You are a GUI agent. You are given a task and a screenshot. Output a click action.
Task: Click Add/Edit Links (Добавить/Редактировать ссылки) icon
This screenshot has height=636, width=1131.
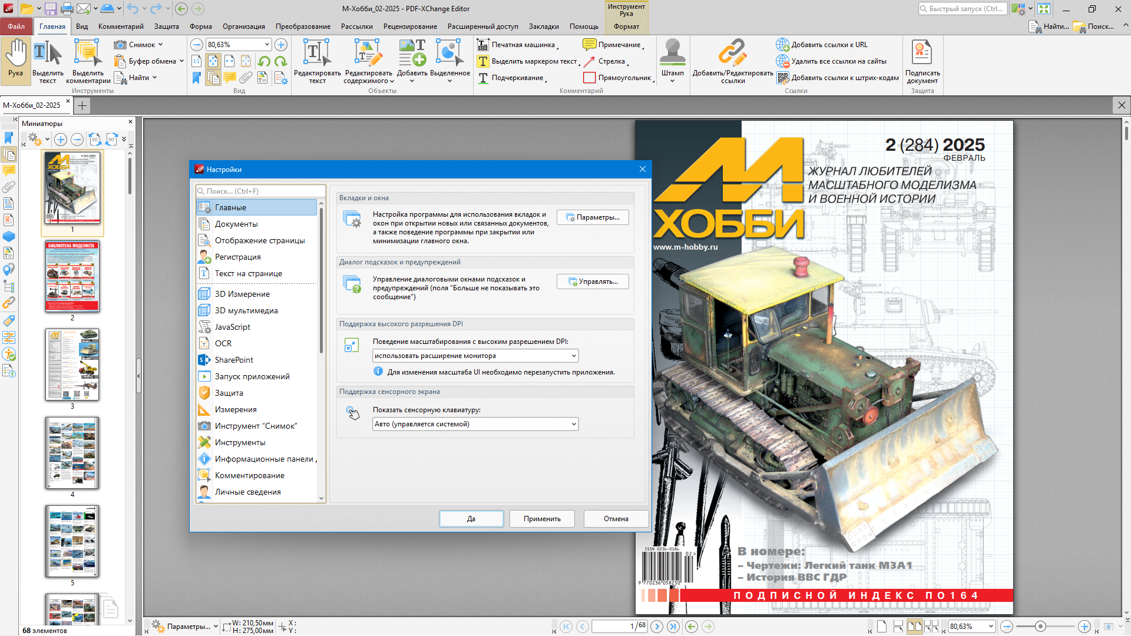tap(732, 54)
